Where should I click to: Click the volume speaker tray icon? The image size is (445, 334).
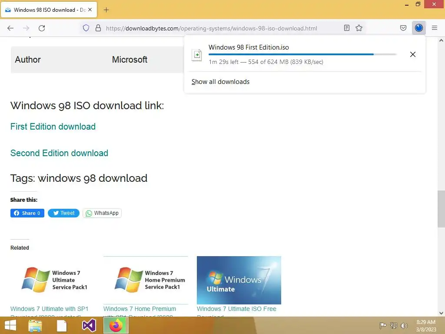[x=404, y=325]
